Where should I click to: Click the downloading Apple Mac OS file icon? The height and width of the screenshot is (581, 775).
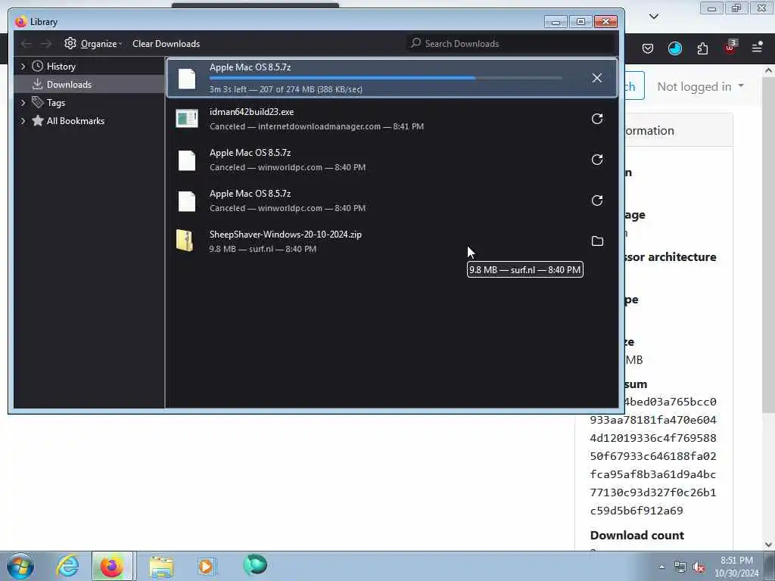point(187,79)
